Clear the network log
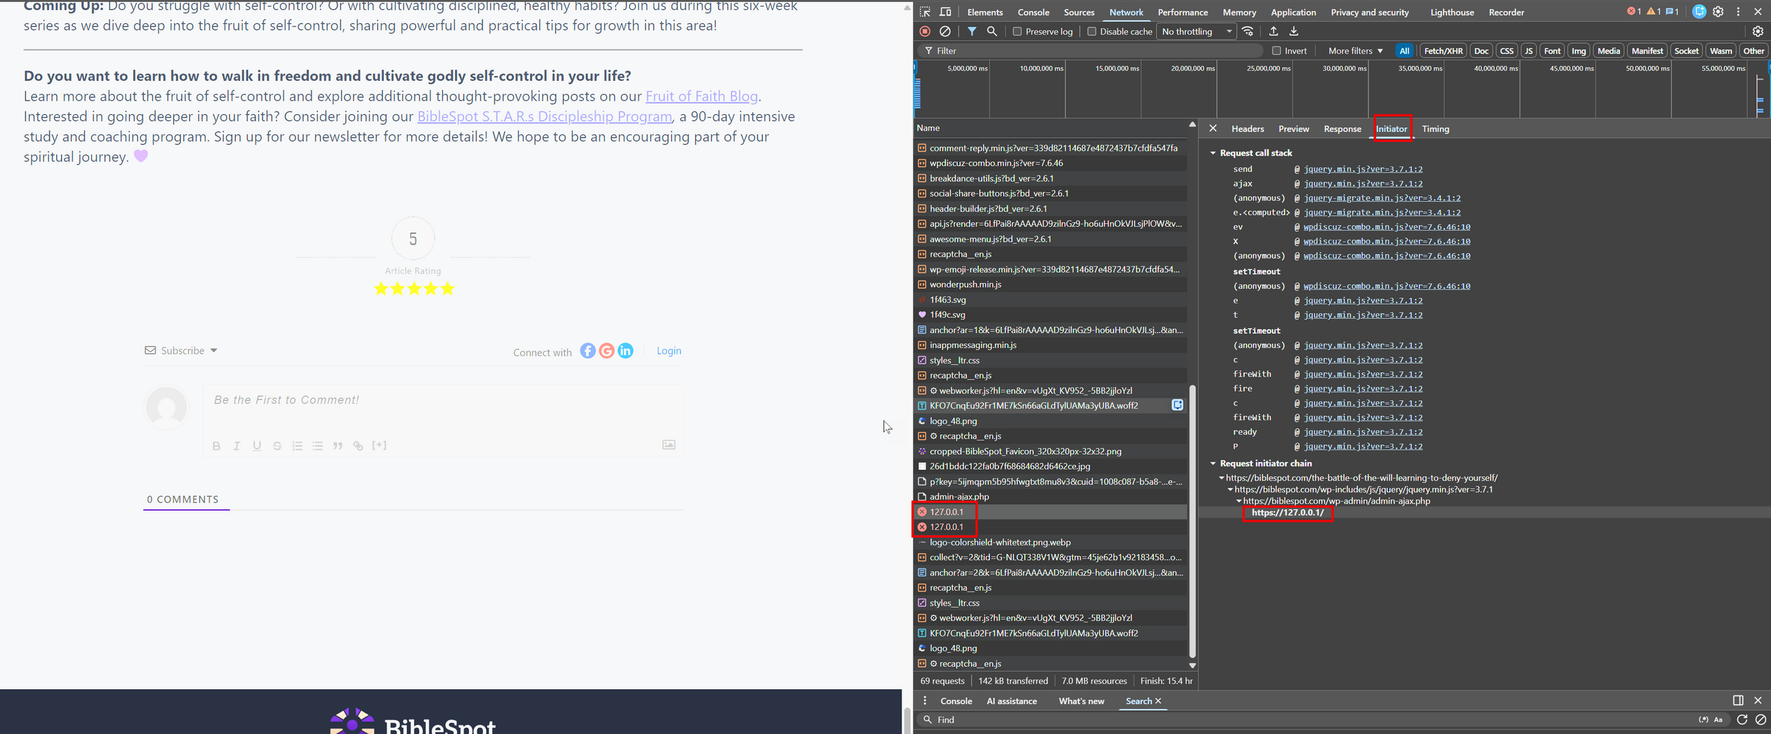 [x=946, y=31]
